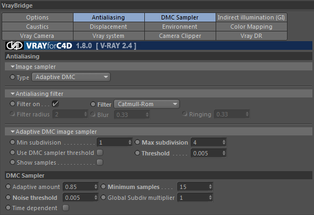314x215 pixels.
Task: Click the Adaptive amount stepper arrows
Action: tap(96, 187)
